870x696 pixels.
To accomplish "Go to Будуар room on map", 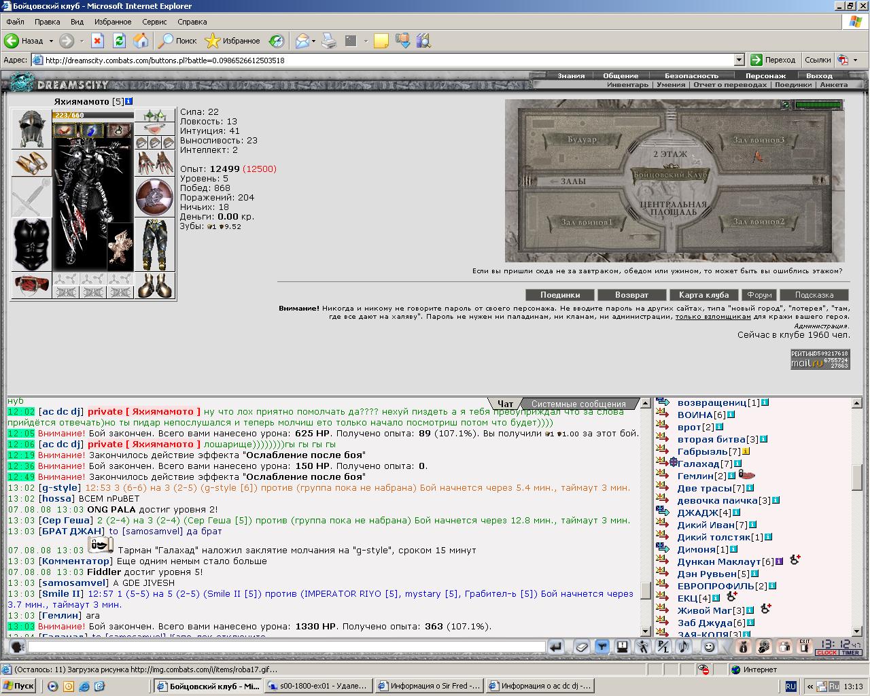I will [582, 140].
